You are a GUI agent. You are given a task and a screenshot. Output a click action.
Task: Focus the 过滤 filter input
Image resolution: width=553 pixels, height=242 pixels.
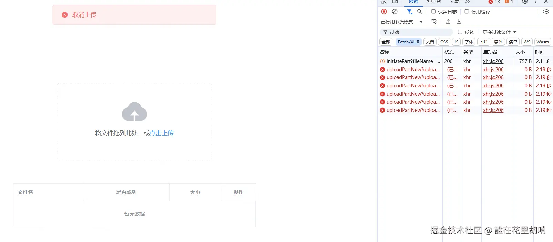[x=416, y=32]
